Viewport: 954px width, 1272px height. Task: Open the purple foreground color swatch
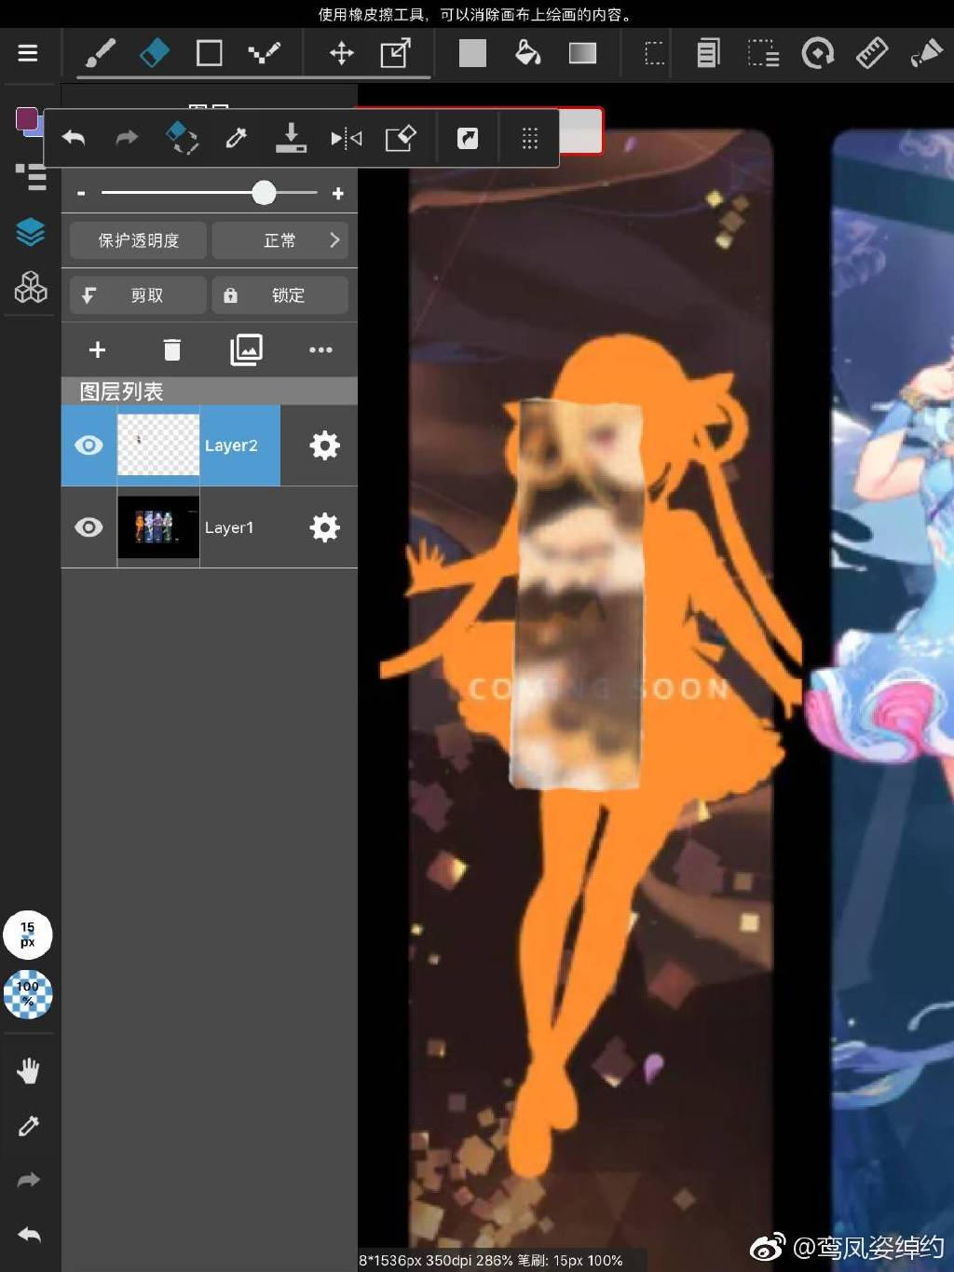coord(27,119)
